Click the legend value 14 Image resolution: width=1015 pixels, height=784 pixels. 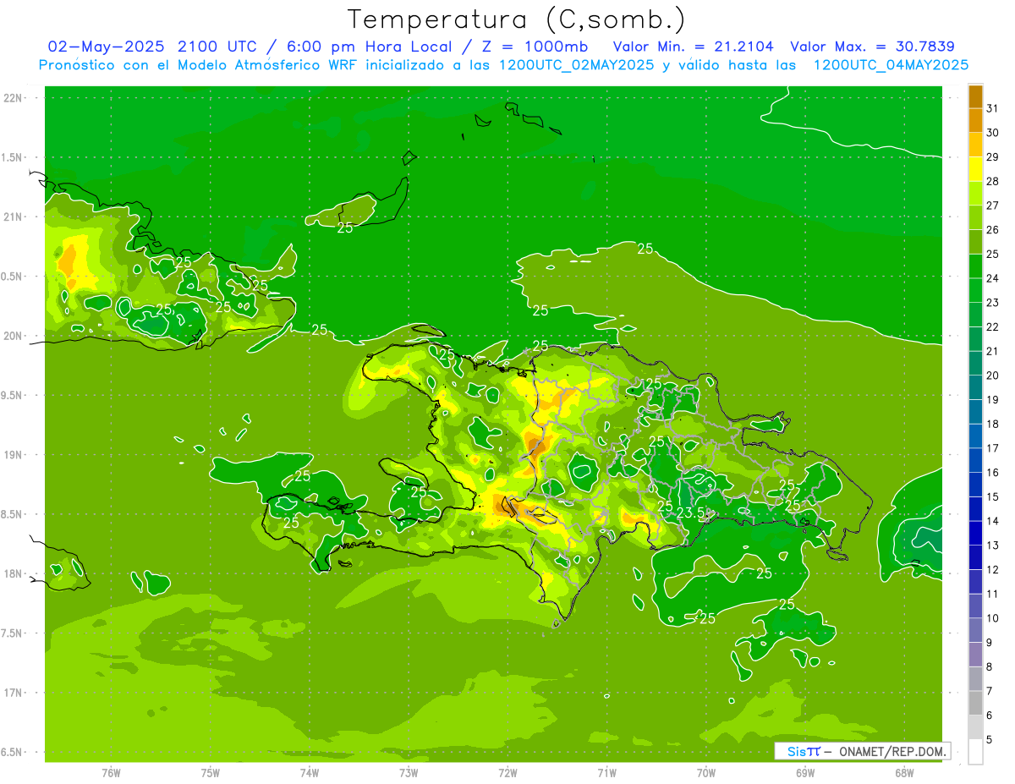pyautogui.click(x=993, y=522)
